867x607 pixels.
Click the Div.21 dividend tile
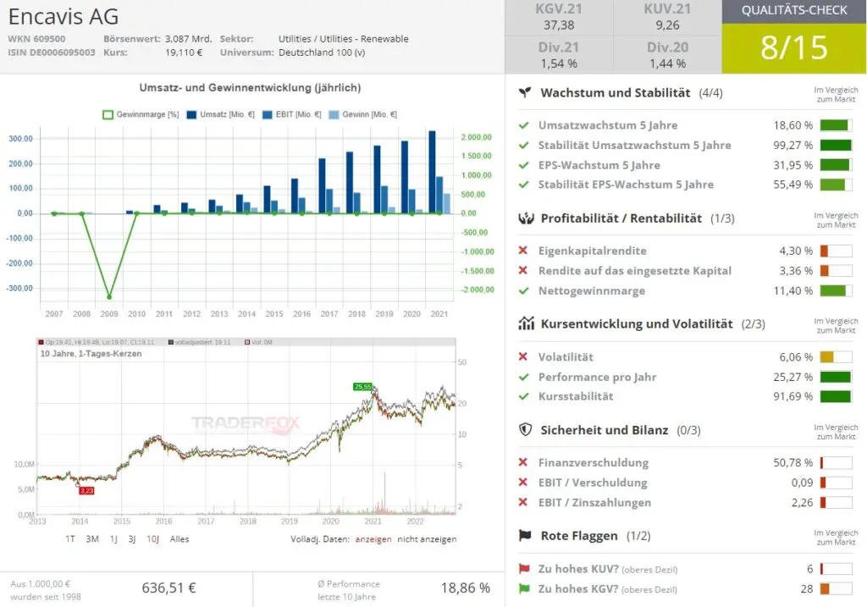[559, 55]
